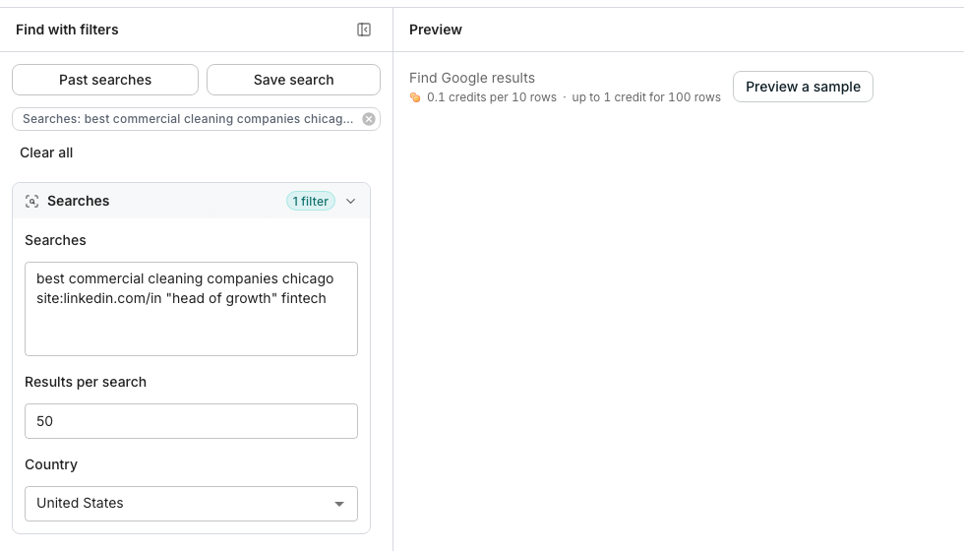Click the 0.1 credits per 10 rows text

[492, 97]
